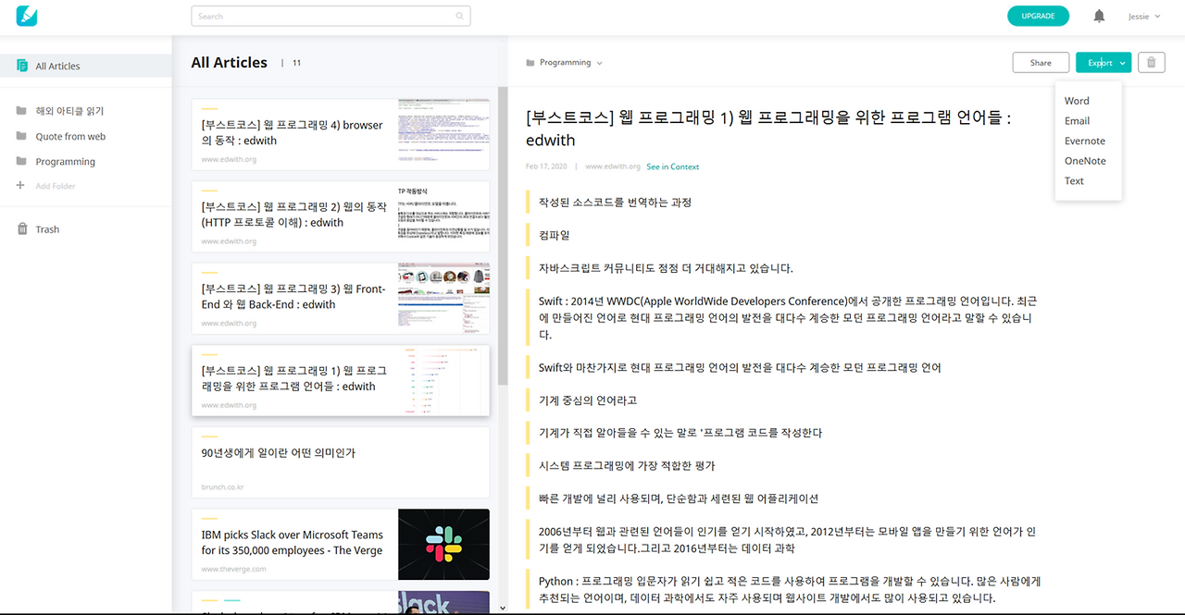Click highlight 작성된 소스코드를 번역하는 과정

click(x=615, y=203)
